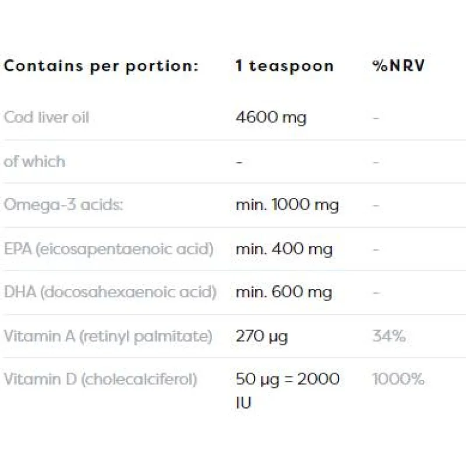Select the "min. 600 mg" value
The image size is (466, 466).
[x=284, y=292]
